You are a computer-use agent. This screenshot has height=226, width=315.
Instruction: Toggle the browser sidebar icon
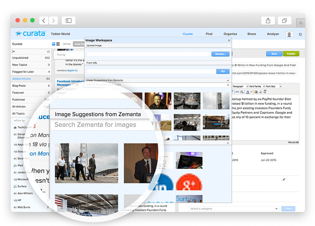(x=68, y=21)
